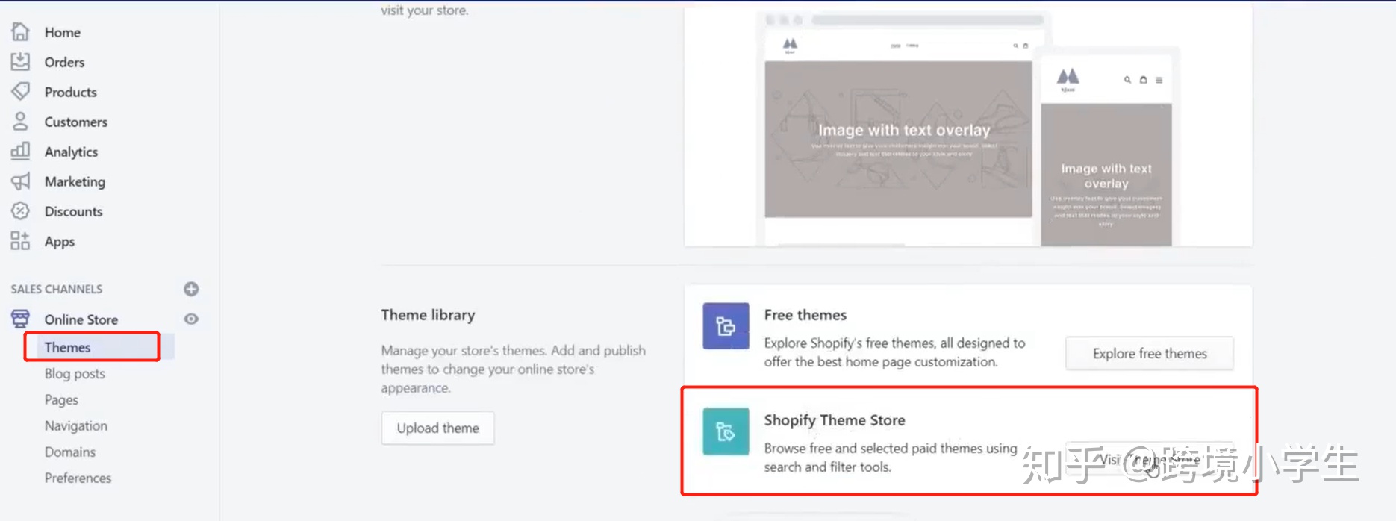Go to Products in sidebar

point(71,92)
